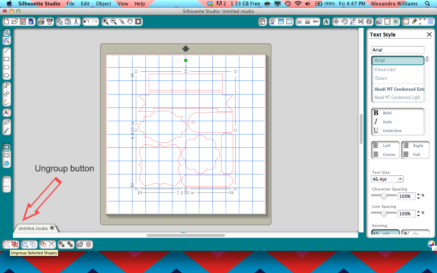Open the Line Color panel icon

299,21
